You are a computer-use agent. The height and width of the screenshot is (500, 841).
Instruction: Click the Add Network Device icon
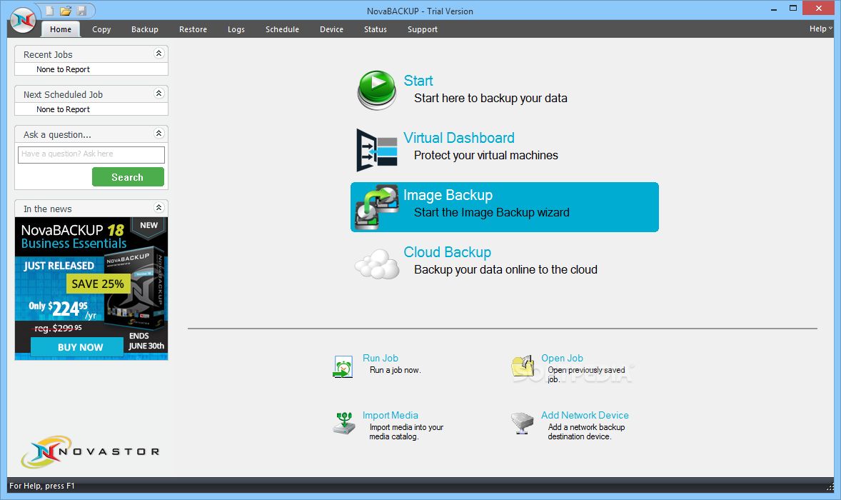522,424
